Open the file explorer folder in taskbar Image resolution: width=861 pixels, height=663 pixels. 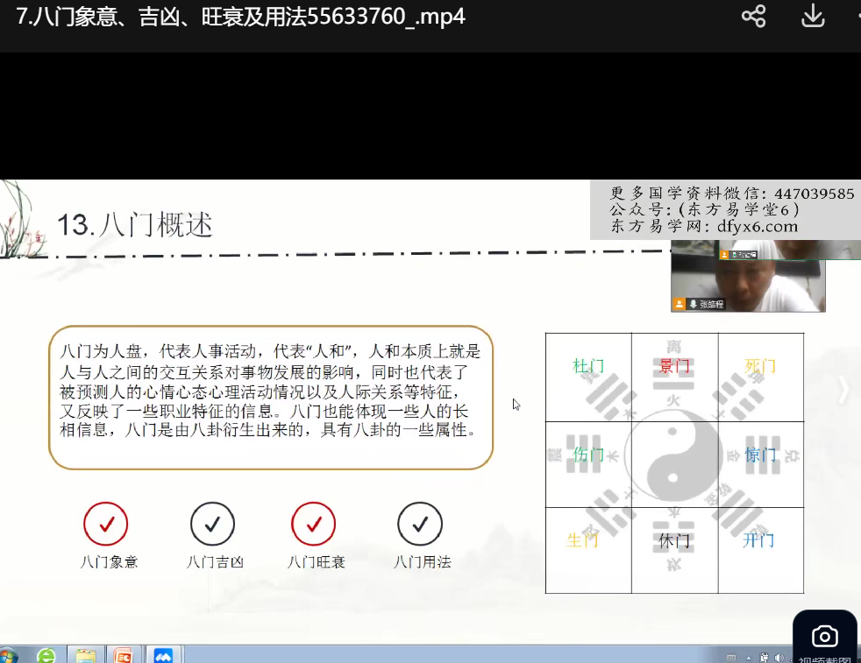85,655
